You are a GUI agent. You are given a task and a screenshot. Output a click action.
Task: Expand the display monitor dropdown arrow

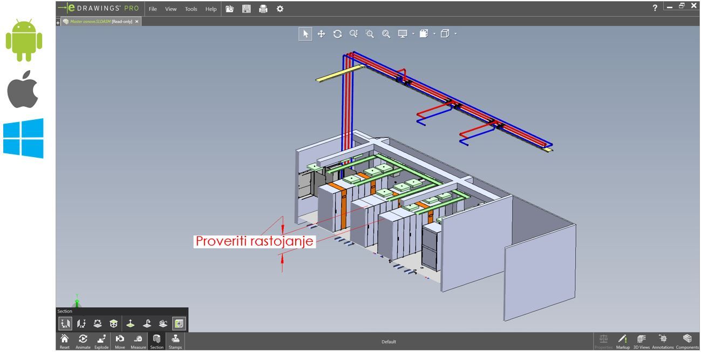[413, 34]
